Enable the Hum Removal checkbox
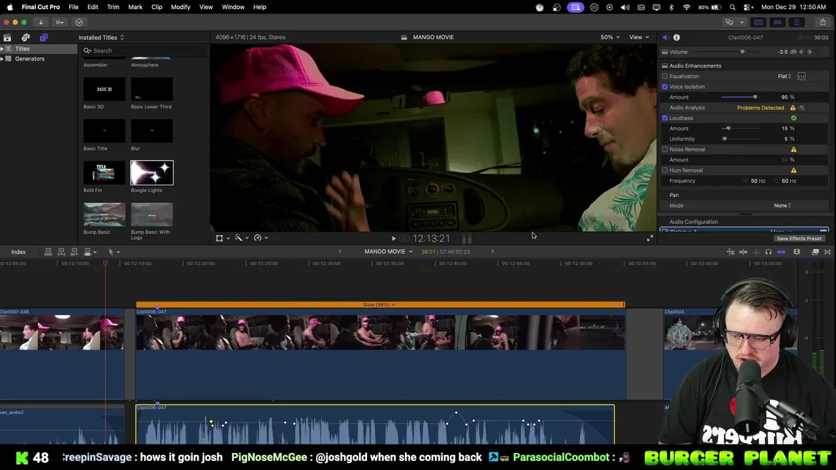Screen dimensions: 836x470 pos(665,170)
